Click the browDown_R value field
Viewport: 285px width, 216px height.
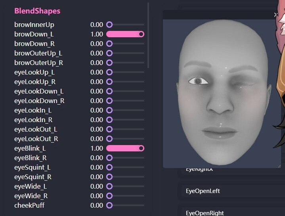[x=97, y=44]
